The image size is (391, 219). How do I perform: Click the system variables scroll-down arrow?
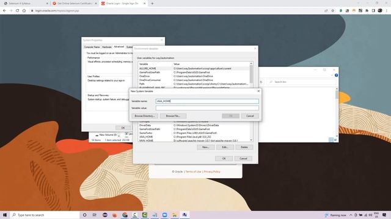pos(251,140)
